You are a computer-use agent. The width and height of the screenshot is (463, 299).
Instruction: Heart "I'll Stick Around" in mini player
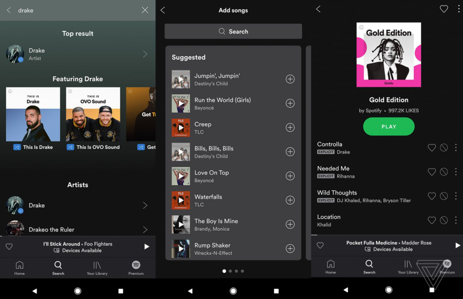click(x=9, y=246)
